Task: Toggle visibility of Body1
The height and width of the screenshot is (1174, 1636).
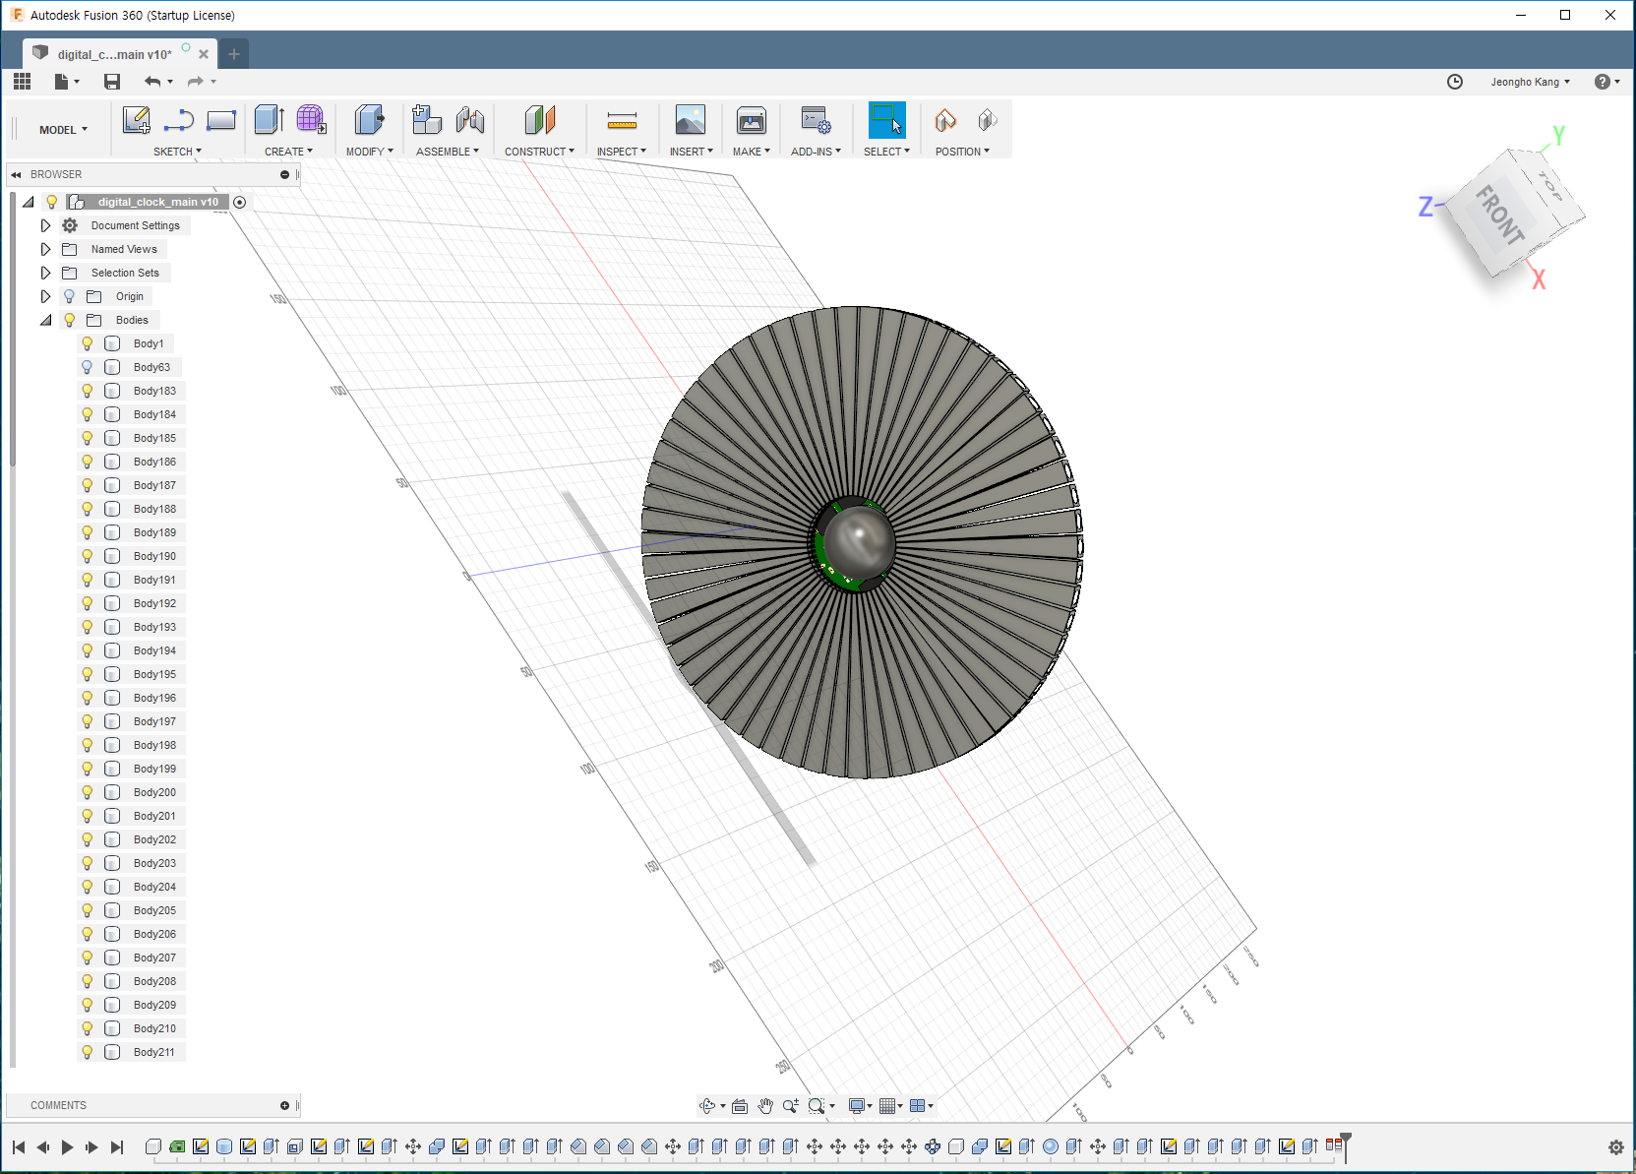Action: click(x=87, y=343)
